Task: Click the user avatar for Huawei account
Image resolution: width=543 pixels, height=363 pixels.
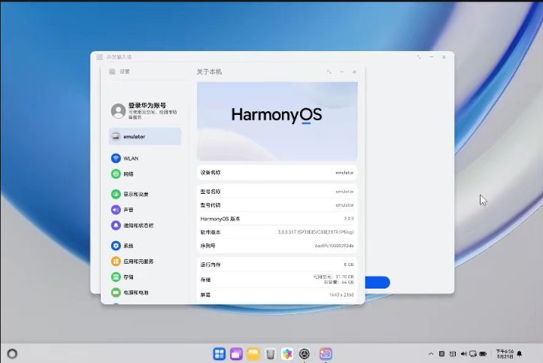Action: pos(118,110)
